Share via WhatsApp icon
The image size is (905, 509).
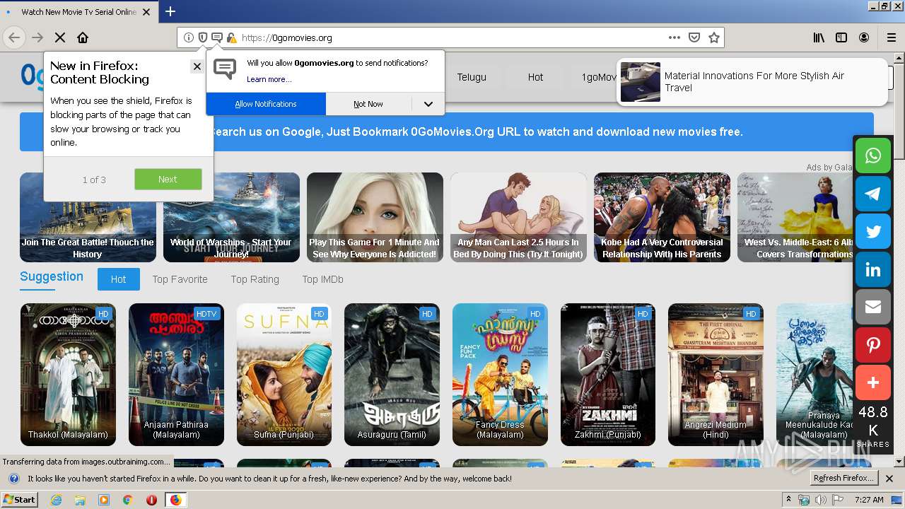pyautogui.click(x=873, y=156)
